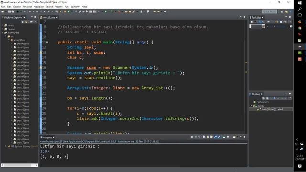
Task: Click Clear Console icon
Action: pyautogui.click(x=204, y=137)
